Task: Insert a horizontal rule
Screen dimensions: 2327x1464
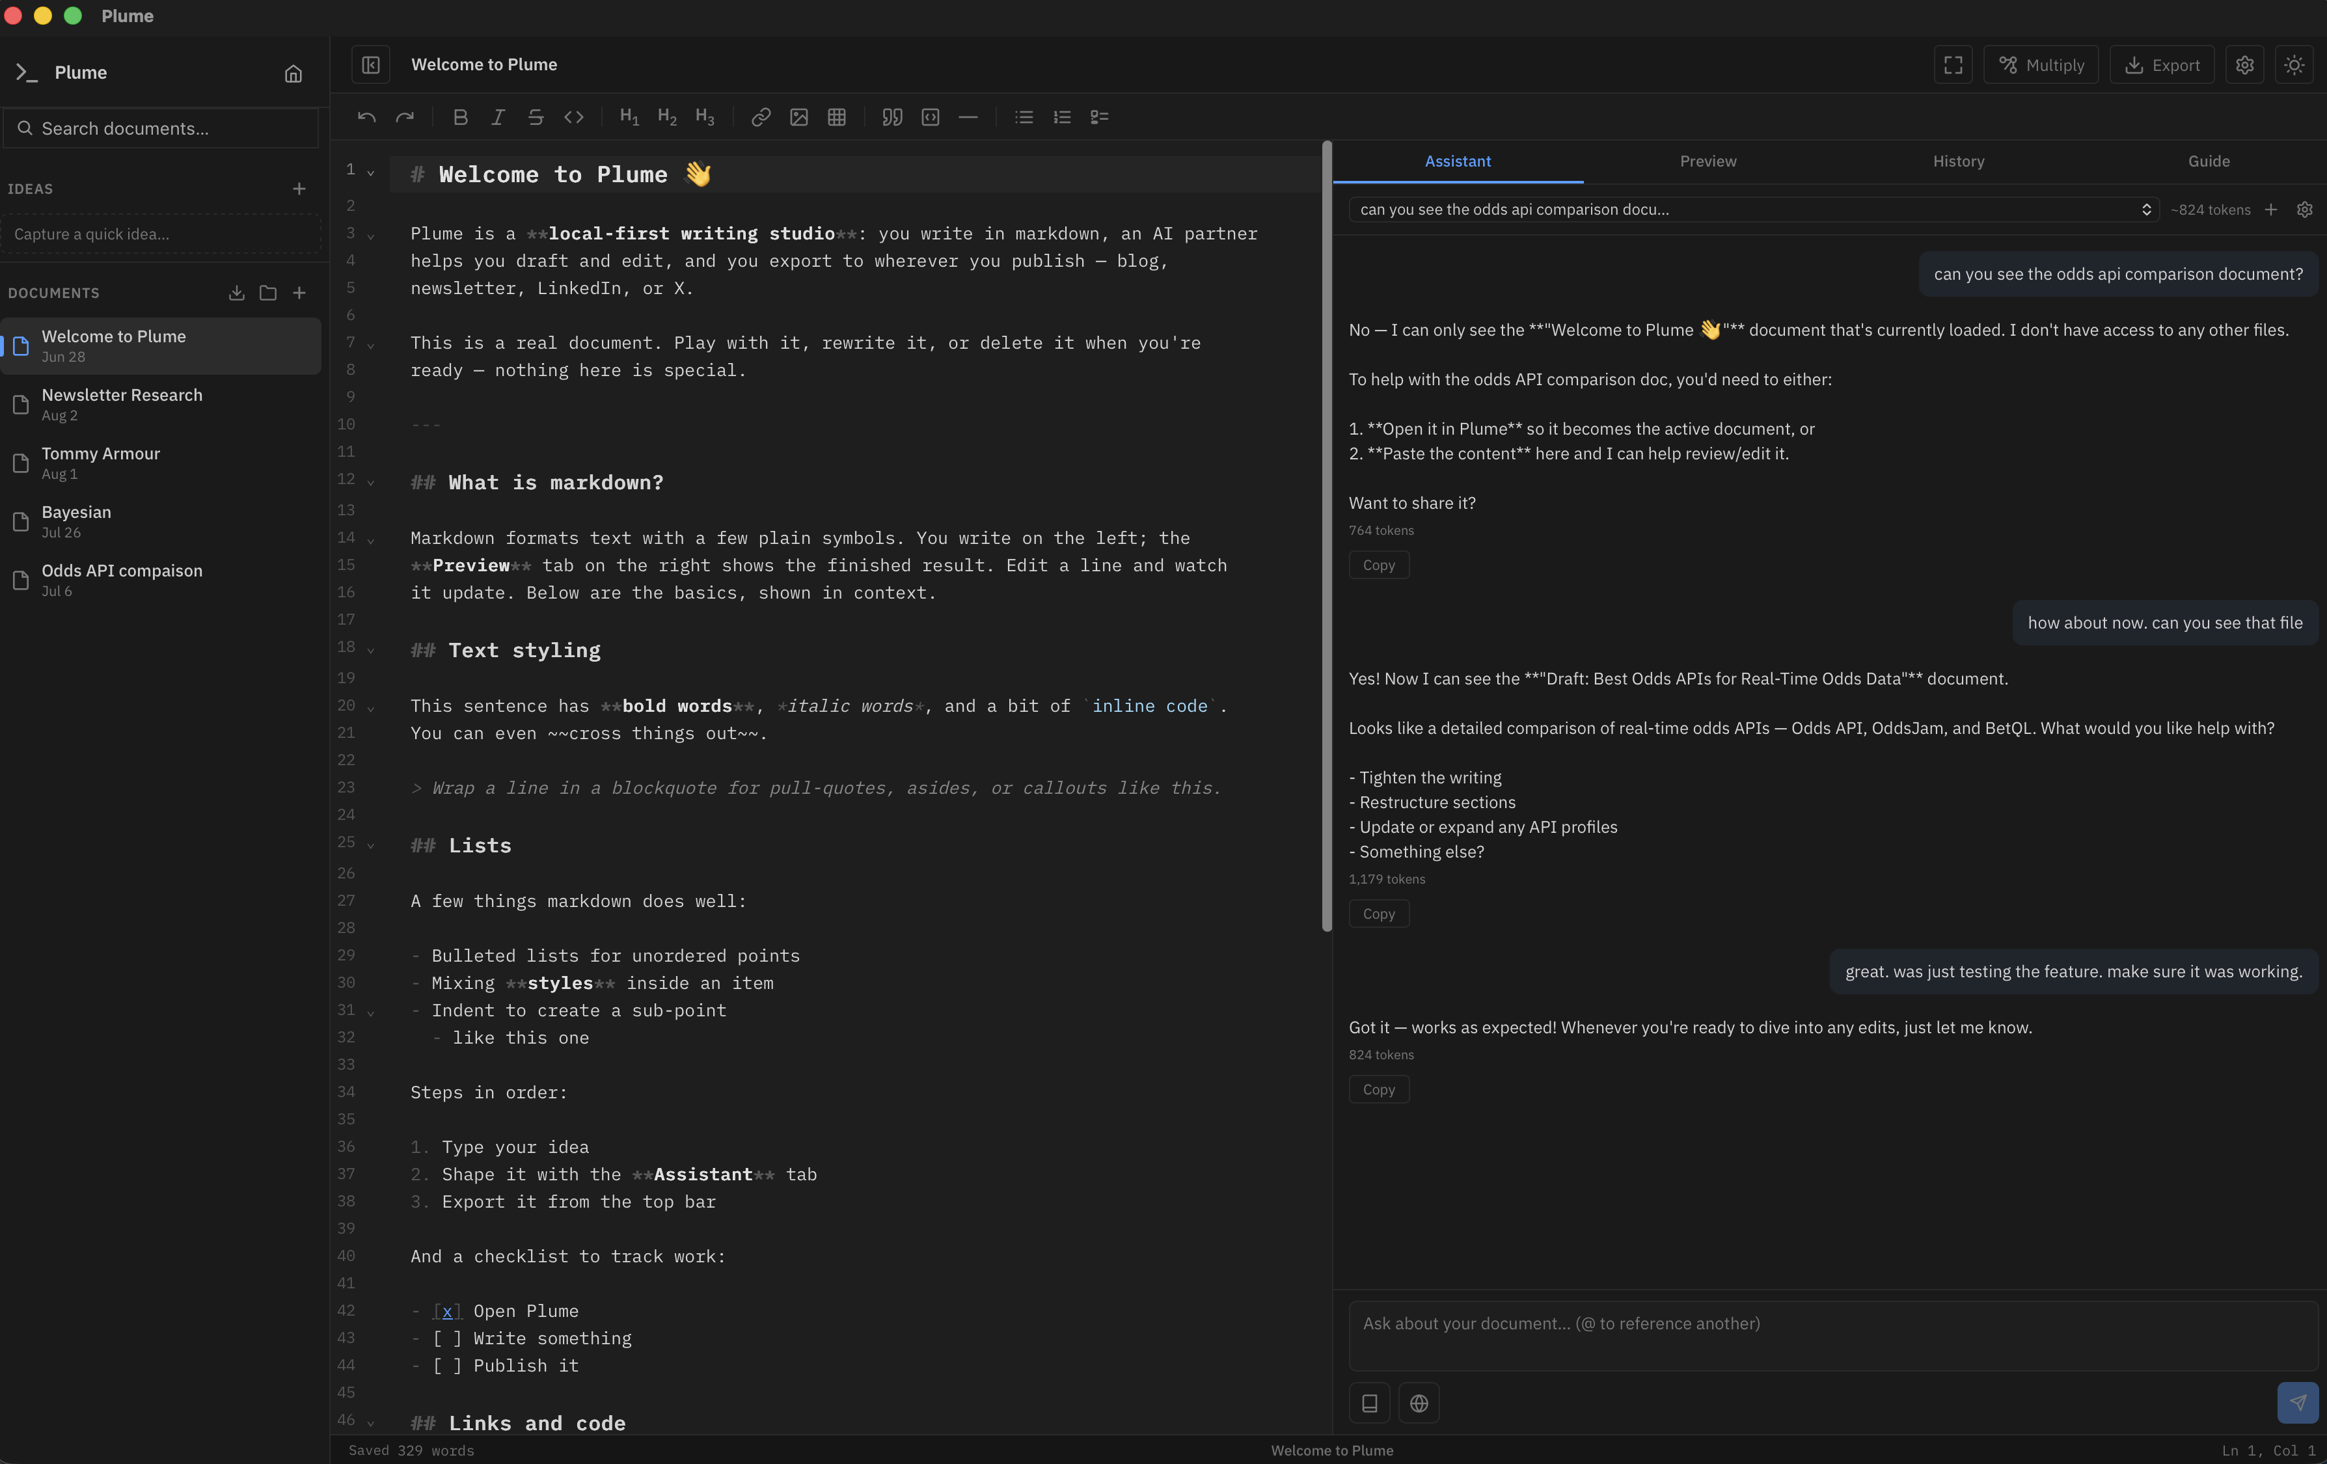Action: point(968,117)
